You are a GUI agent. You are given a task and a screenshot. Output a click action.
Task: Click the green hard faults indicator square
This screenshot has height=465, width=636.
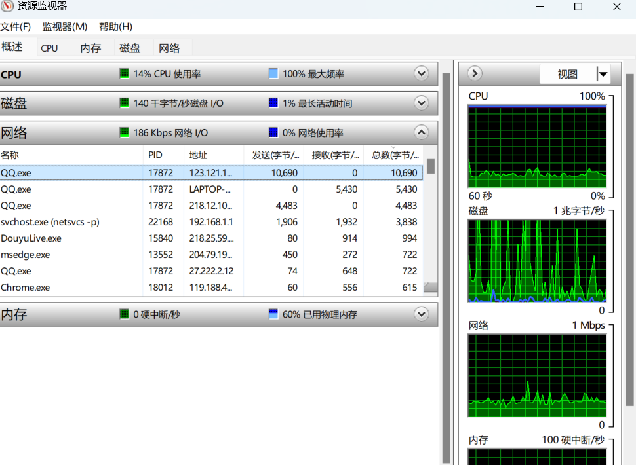click(x=124, y=314)
